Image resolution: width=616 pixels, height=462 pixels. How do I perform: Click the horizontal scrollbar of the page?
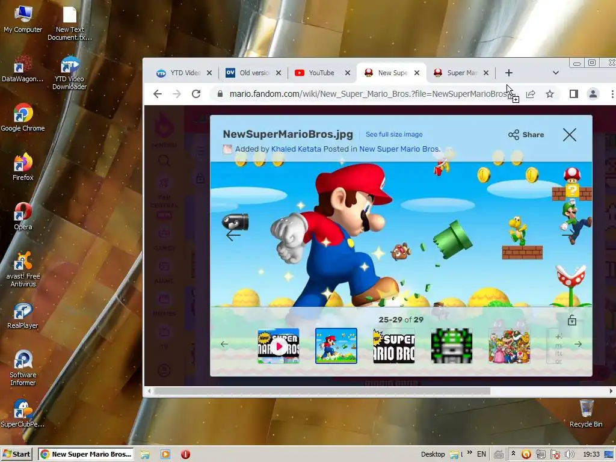point(322,391)
